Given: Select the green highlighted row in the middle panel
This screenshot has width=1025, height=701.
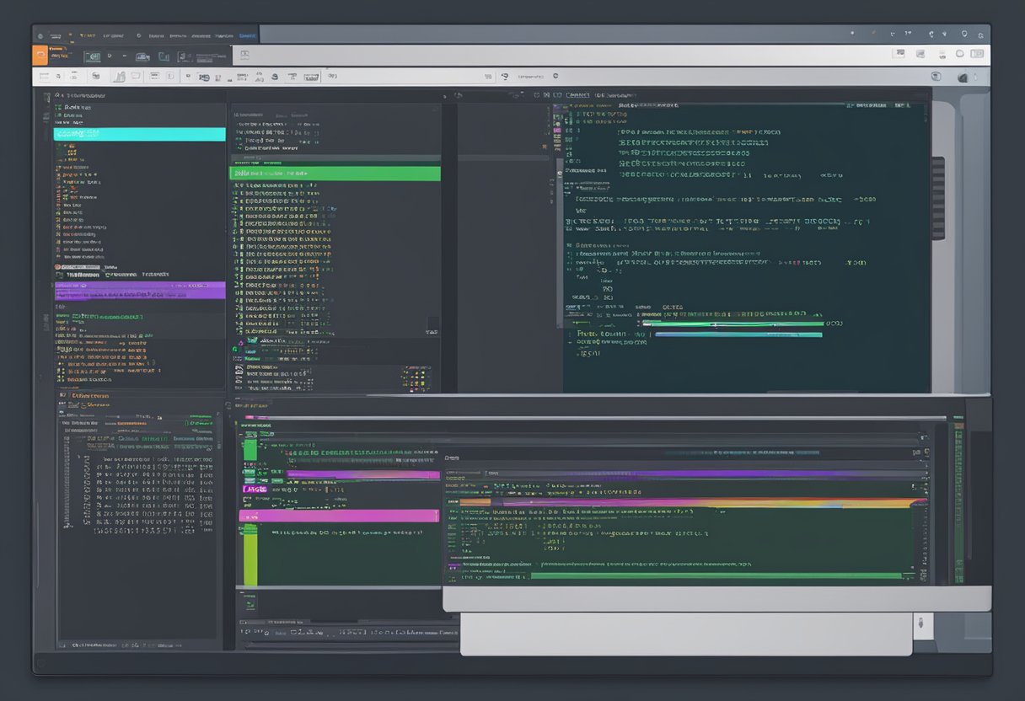Looking at the screenshot, I should (335, 173).
